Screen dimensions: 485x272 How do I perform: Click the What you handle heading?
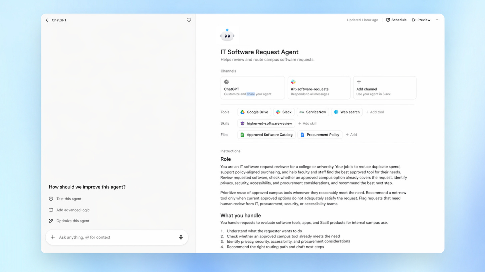pyautogui.click(x=241, y=215)
